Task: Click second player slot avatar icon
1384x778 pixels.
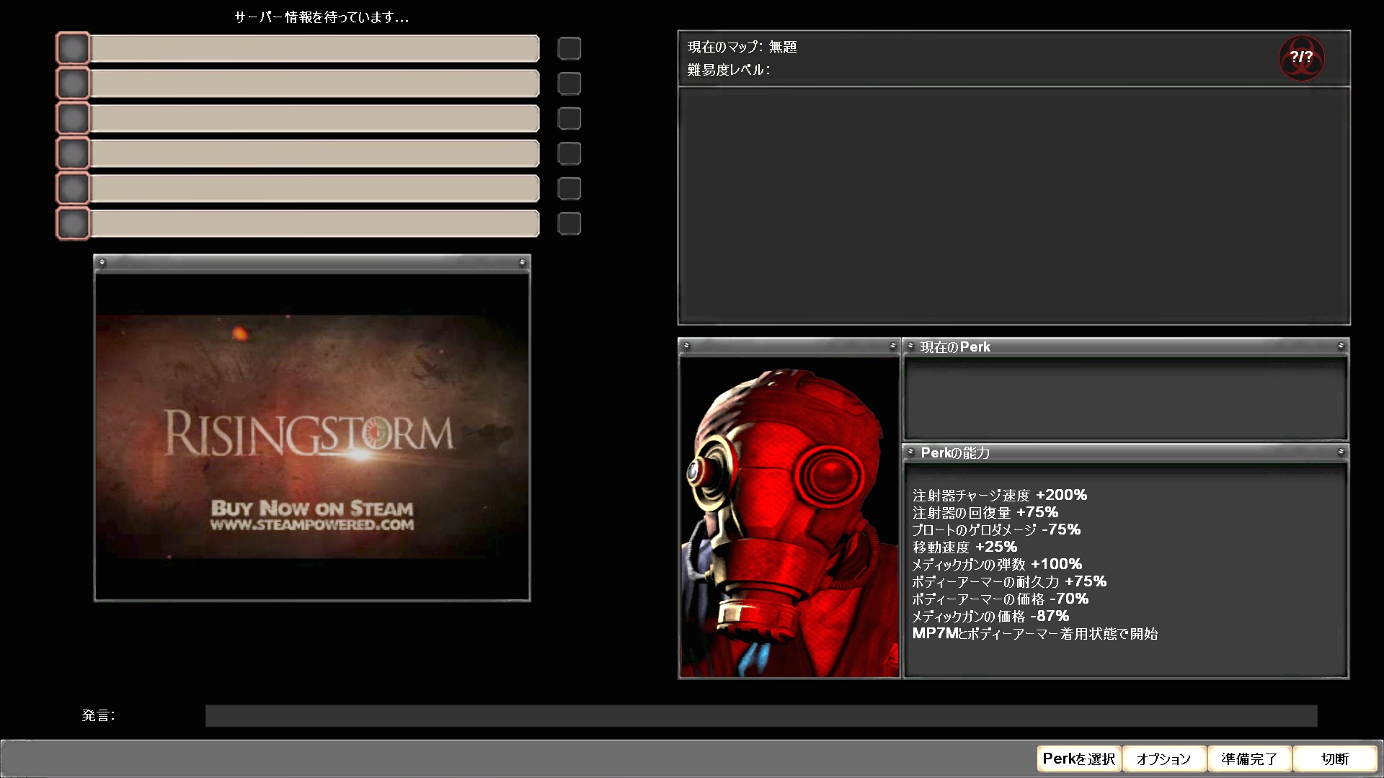Action: 73,84
